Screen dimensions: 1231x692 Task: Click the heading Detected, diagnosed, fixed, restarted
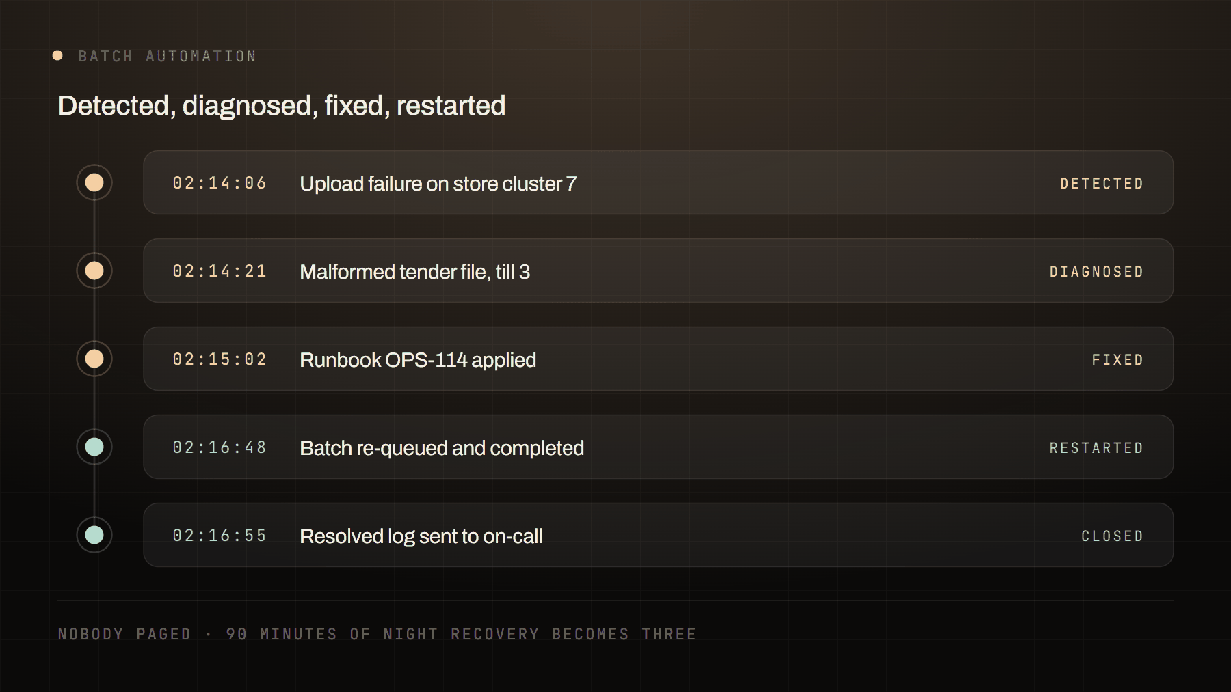(x=282, y=106)
